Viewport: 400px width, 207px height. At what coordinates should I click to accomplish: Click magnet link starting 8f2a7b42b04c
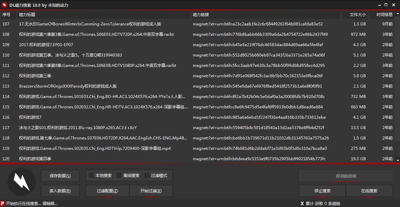point(259,97)
